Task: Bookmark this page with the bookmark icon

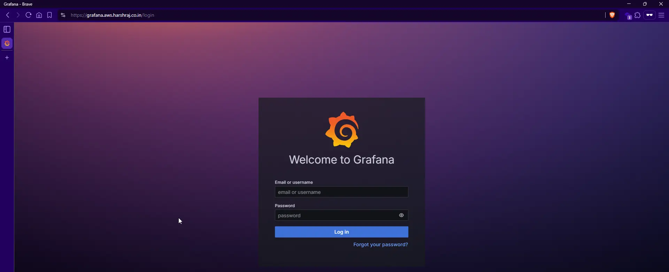Action: (x=49, y=15)
